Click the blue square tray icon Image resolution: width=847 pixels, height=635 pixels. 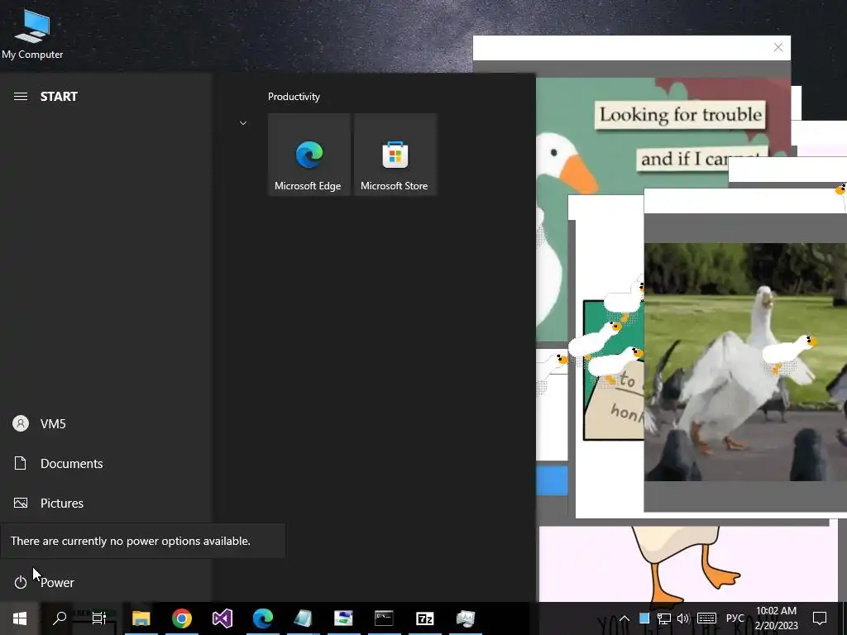point(644,618)
